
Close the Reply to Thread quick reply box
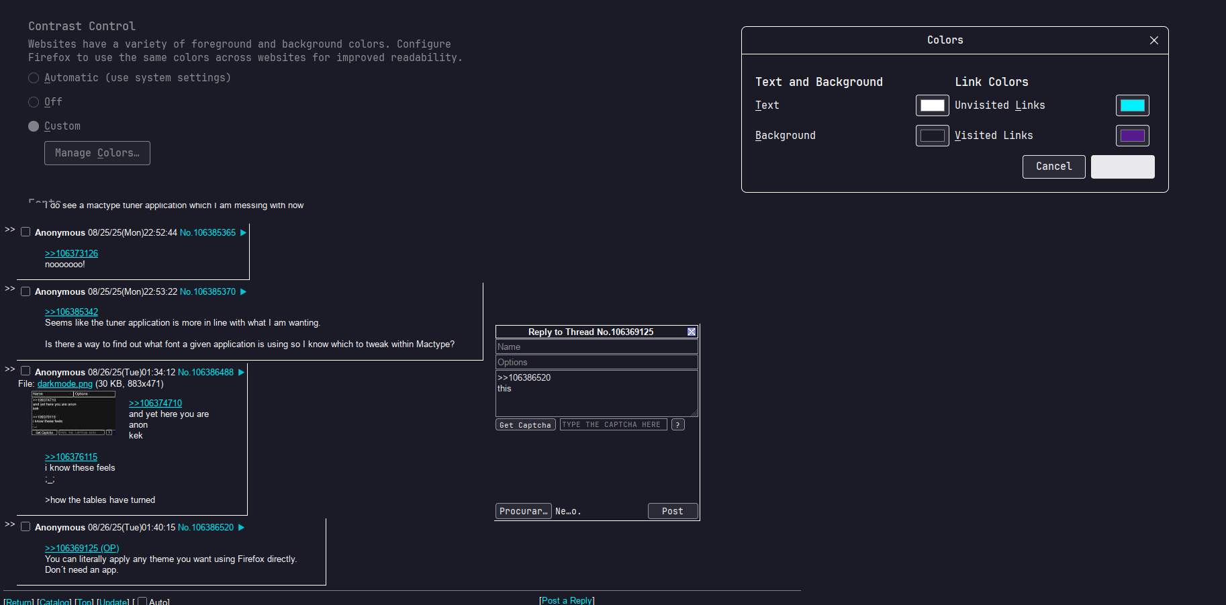(x=692, y=332)
